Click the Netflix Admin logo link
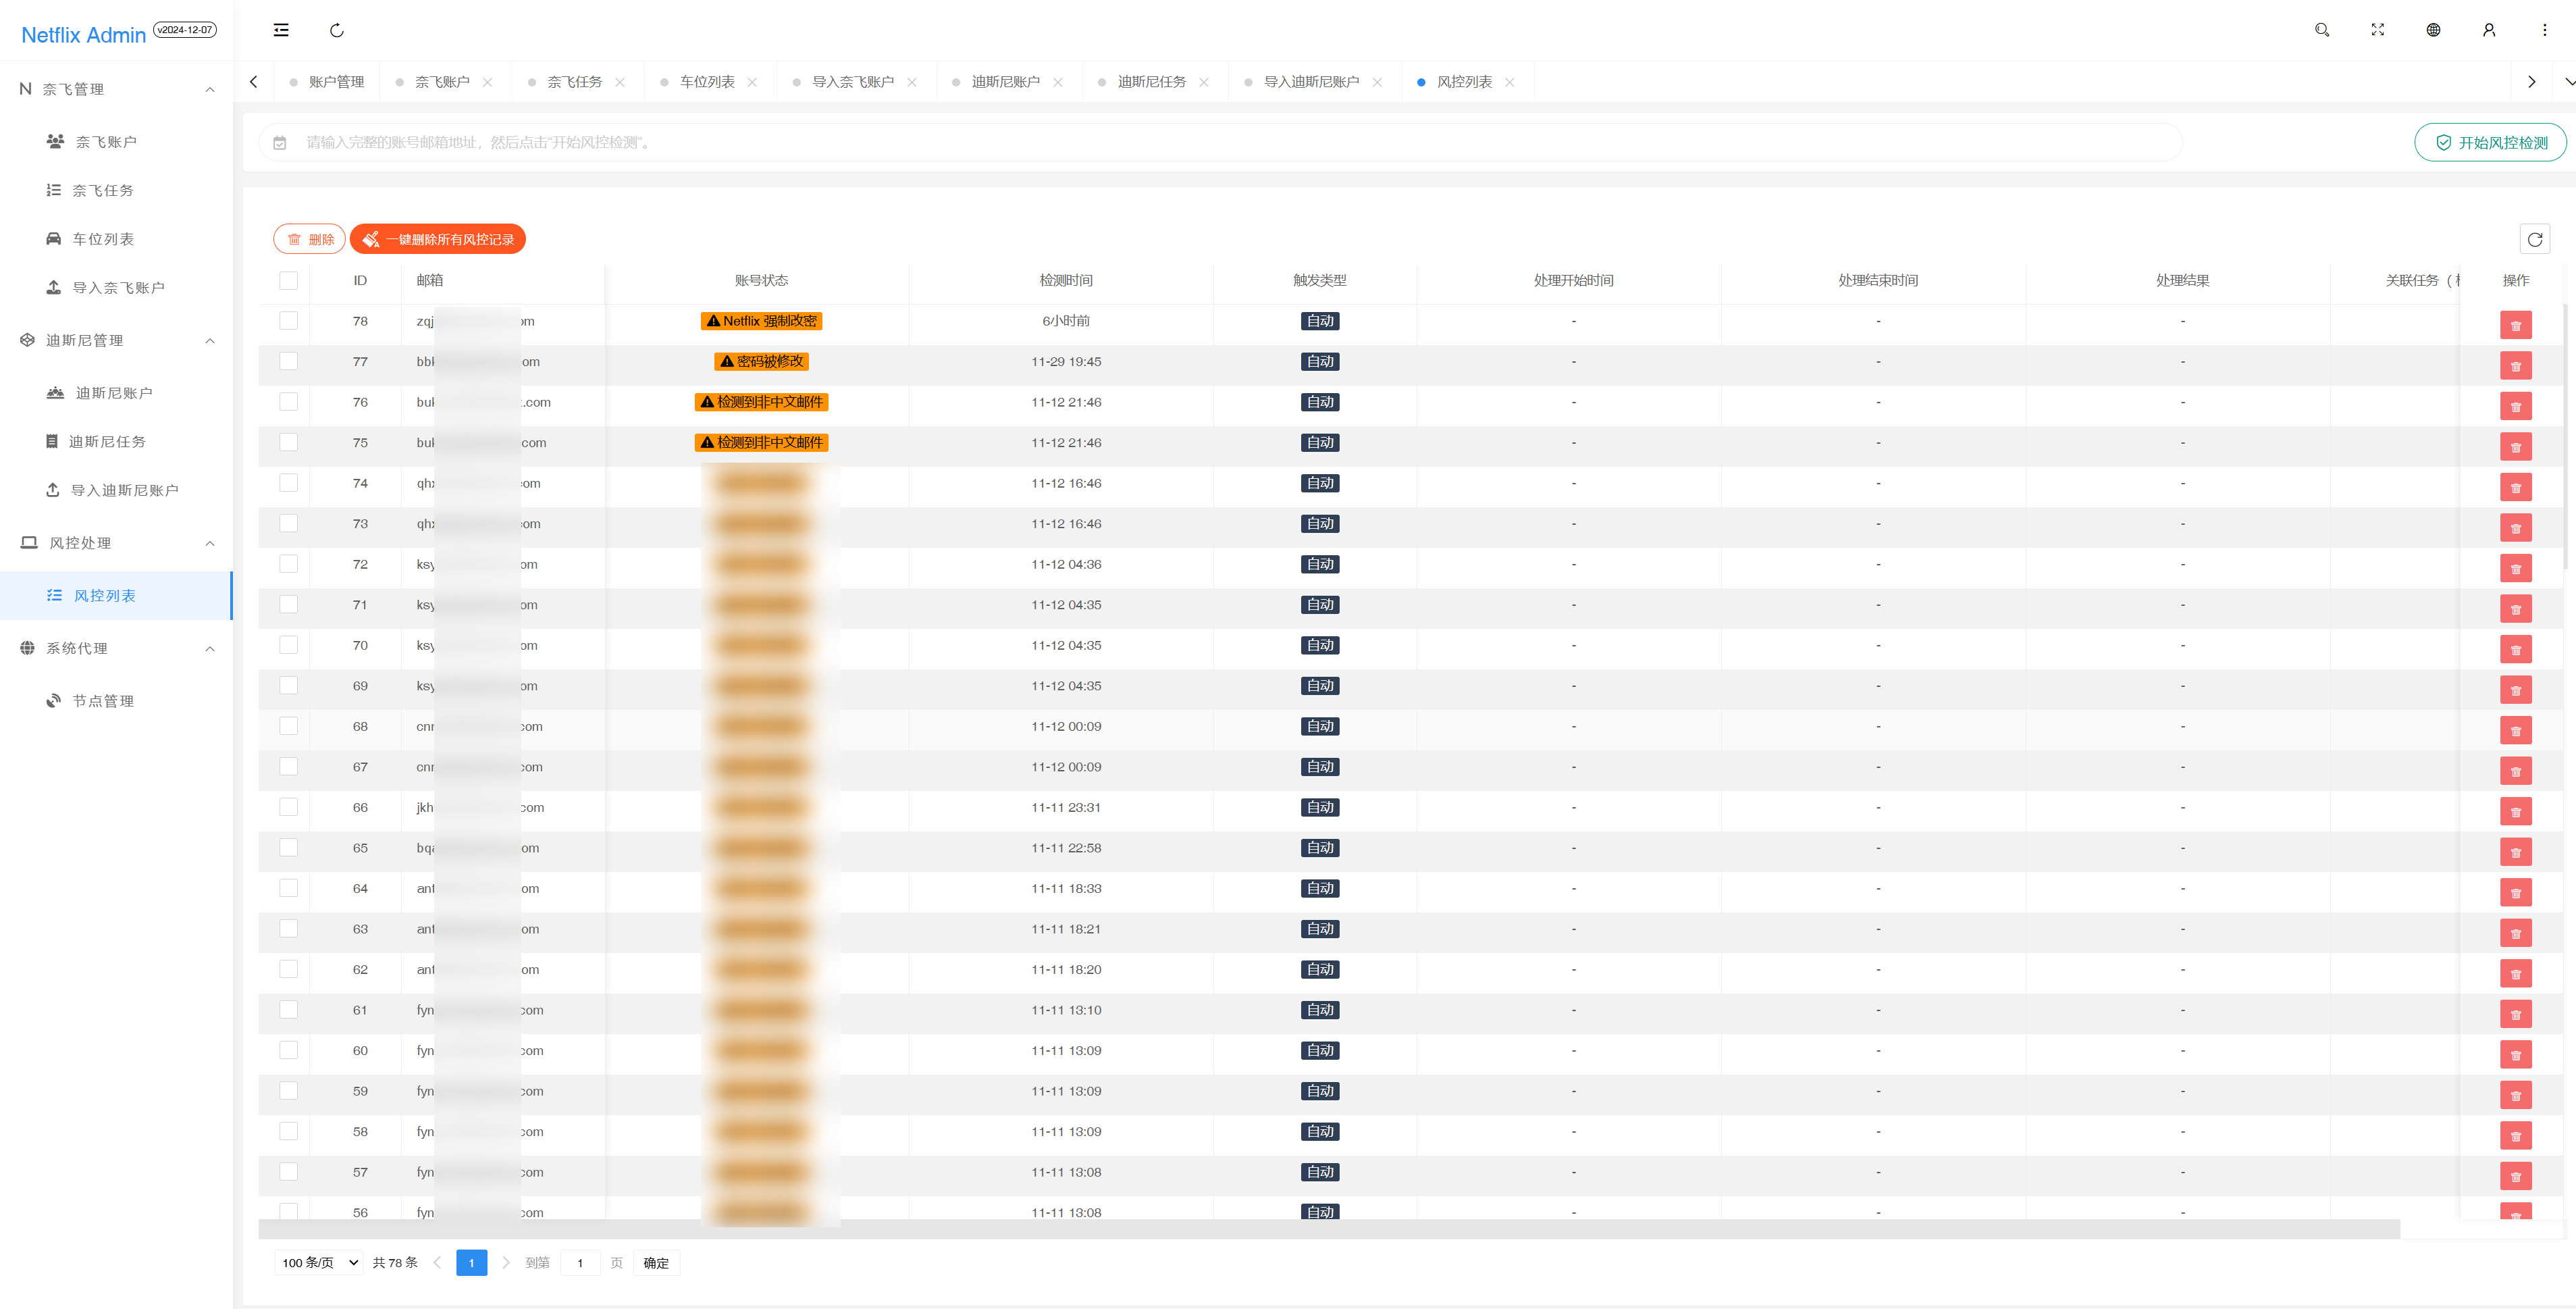 [x=84, y=35]
